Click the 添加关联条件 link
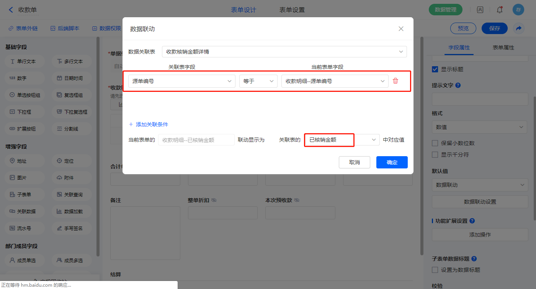This screenshot has height=289, width=536. click(x=149, y=124)
